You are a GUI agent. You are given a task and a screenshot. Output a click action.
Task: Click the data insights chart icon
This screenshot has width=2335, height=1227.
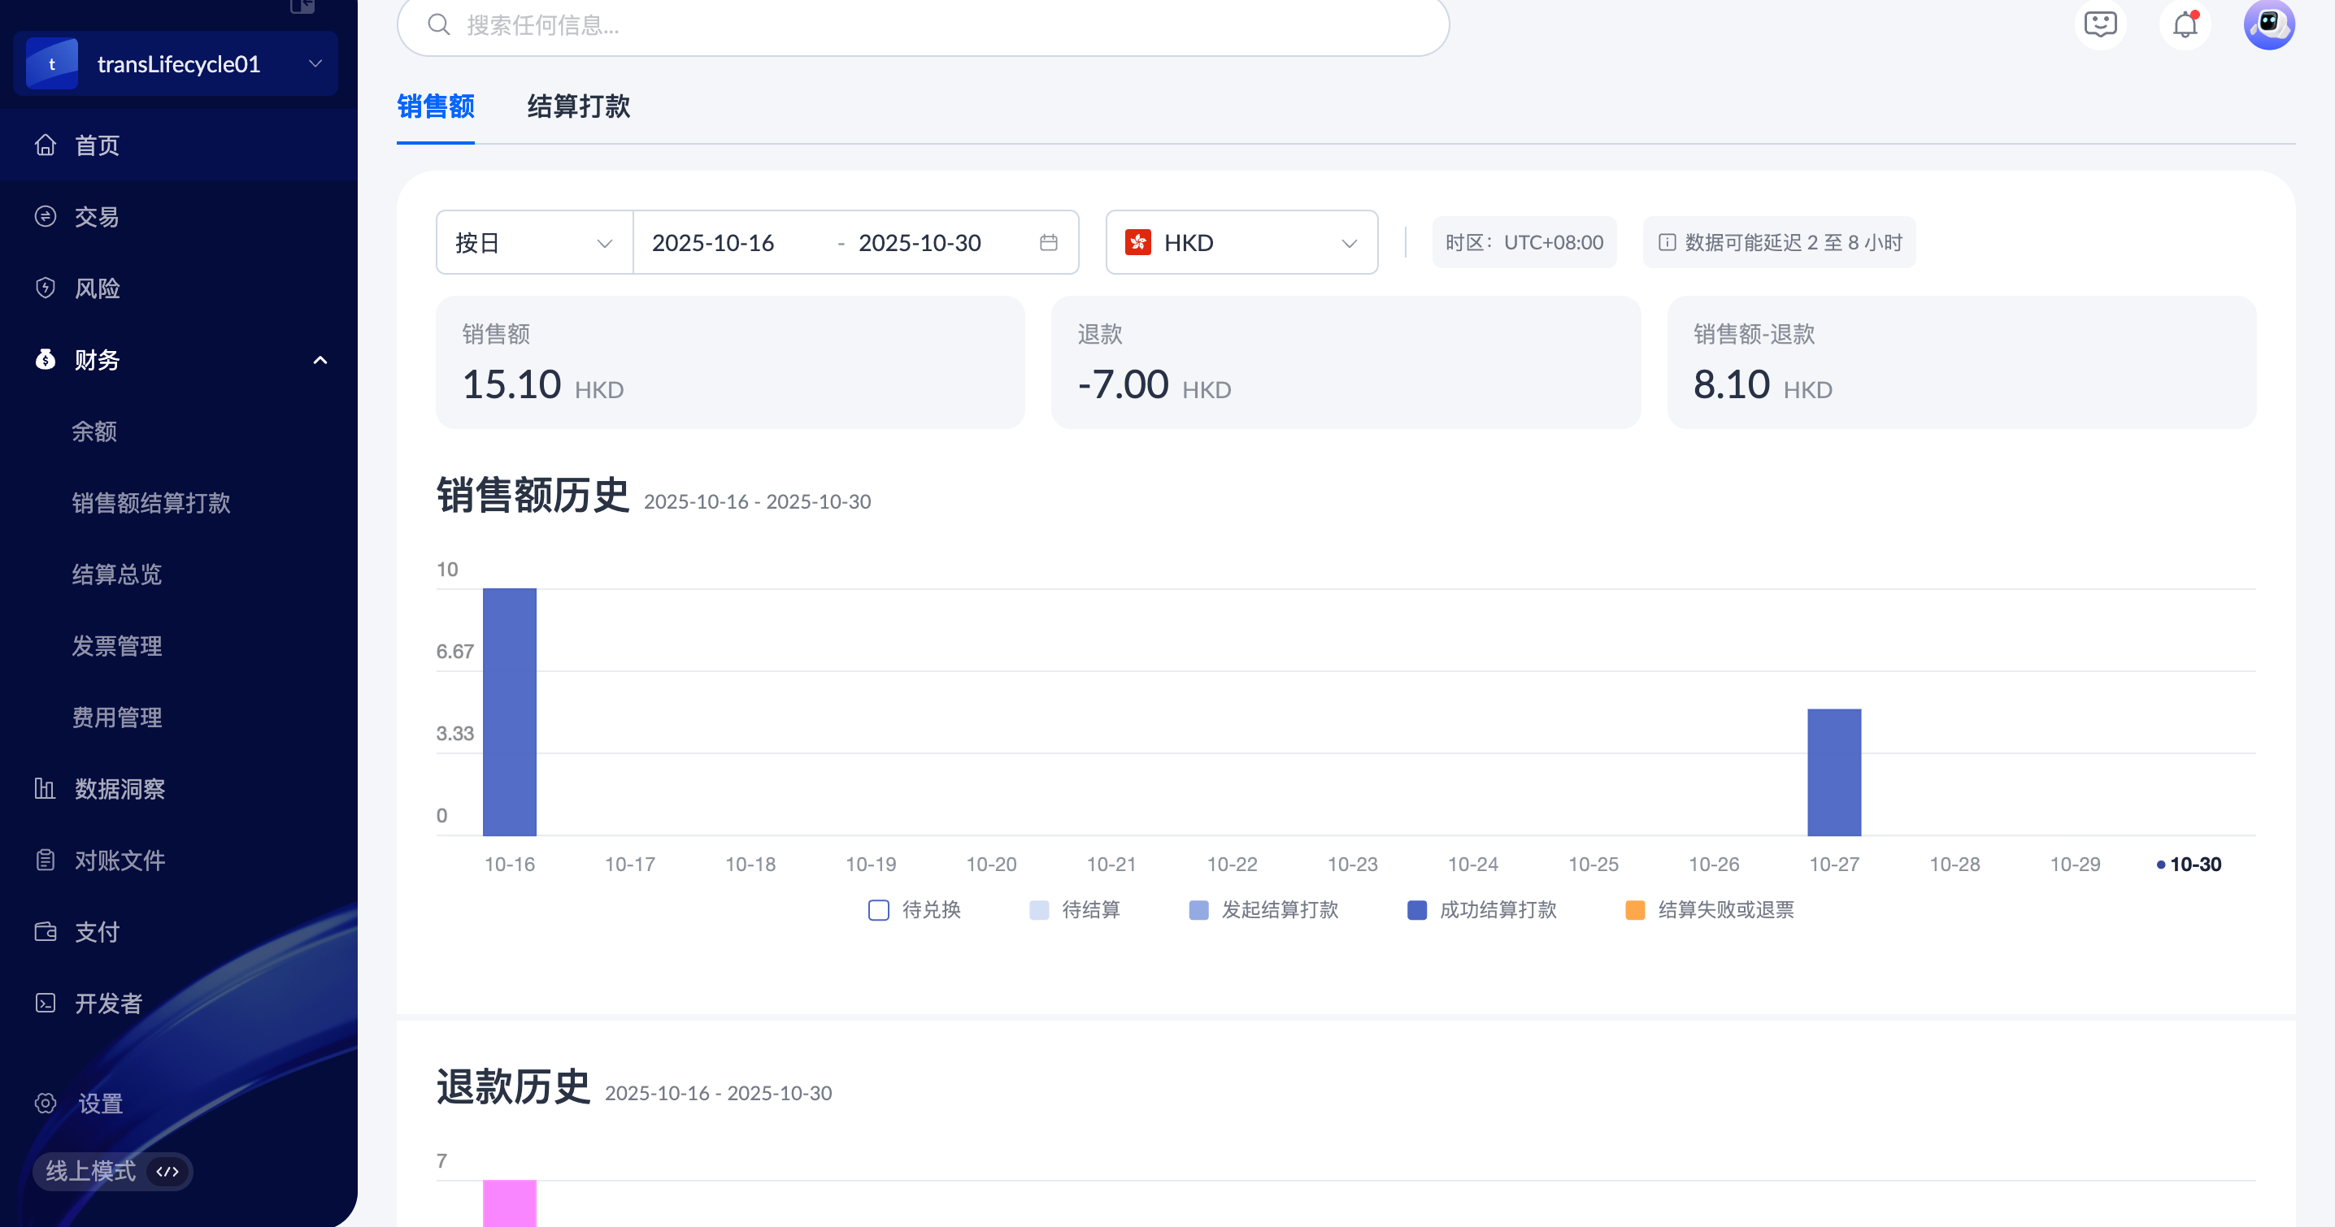[46, 788]
